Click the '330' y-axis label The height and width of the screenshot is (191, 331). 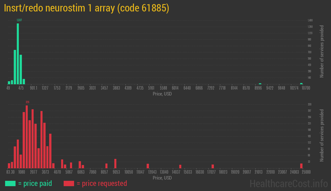pyautogui.click(x=309, y=104)
